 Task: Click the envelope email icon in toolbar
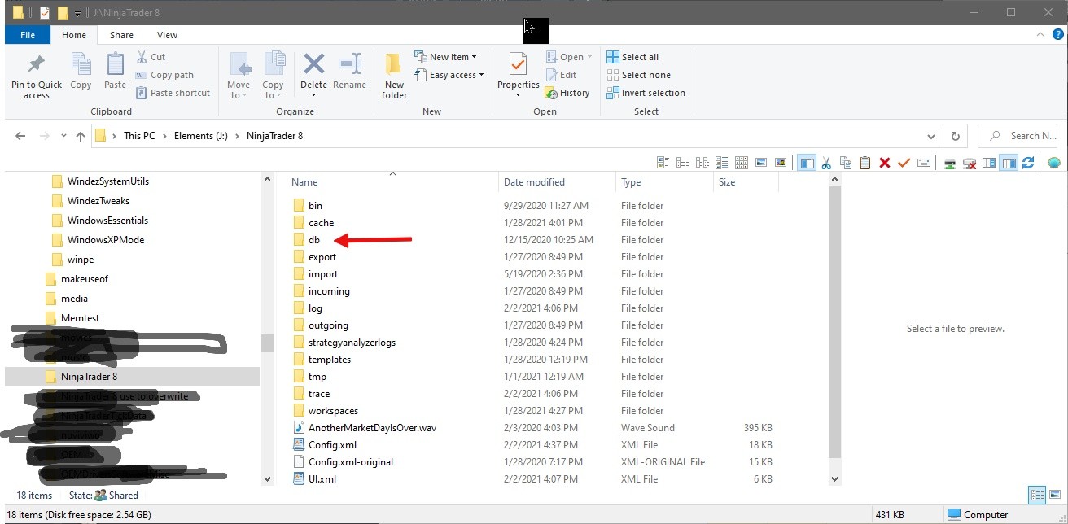(x=924, y=163)
